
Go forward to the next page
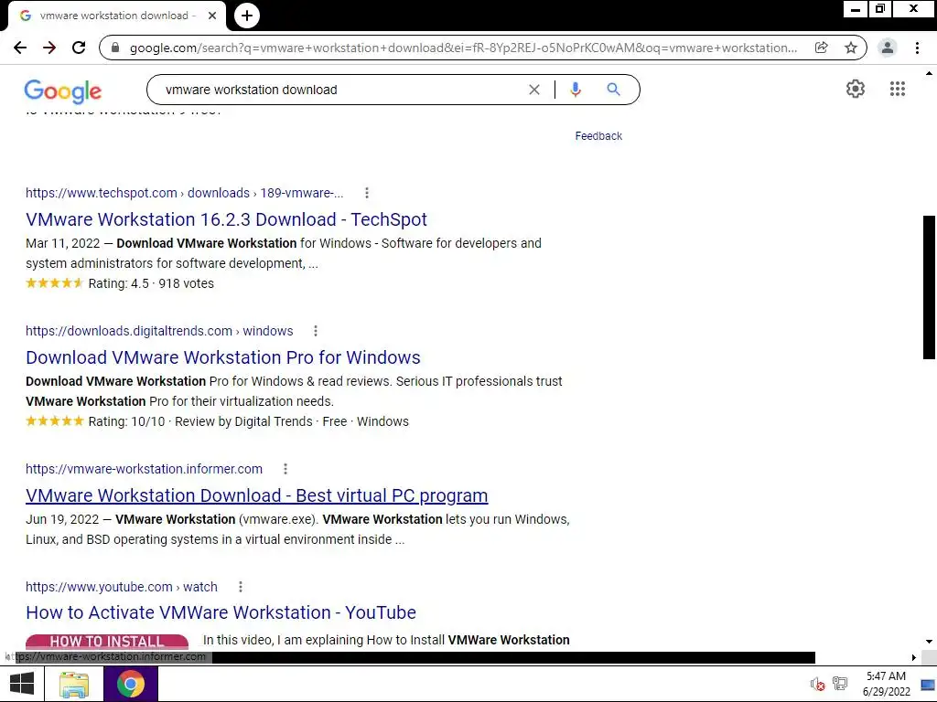pyautogui.click(x=49, y=48)
